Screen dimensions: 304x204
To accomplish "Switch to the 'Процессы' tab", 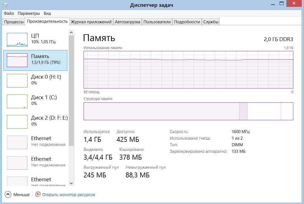I will [14, 22].
